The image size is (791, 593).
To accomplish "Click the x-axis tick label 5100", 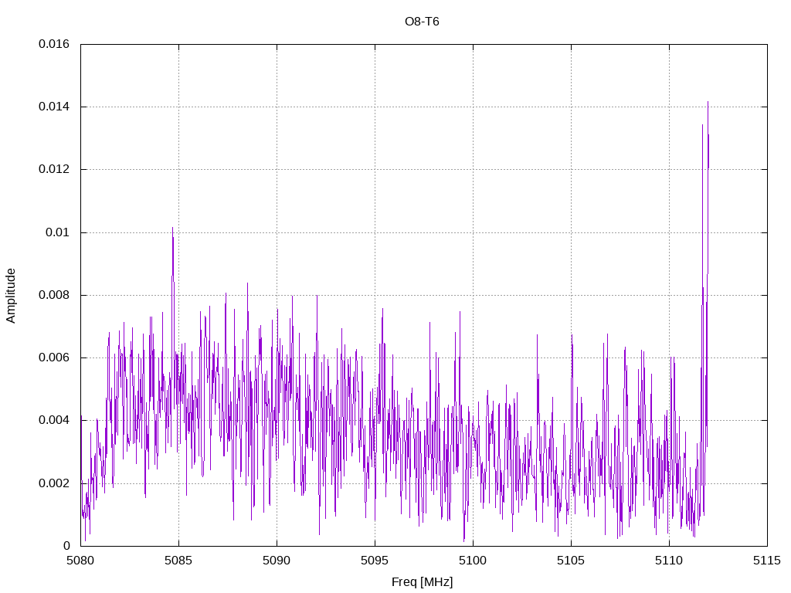I will point(473,561).
